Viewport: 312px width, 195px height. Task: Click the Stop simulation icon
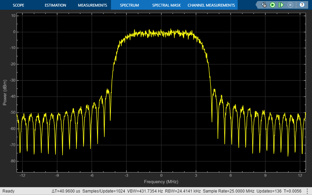coord(290,5)
